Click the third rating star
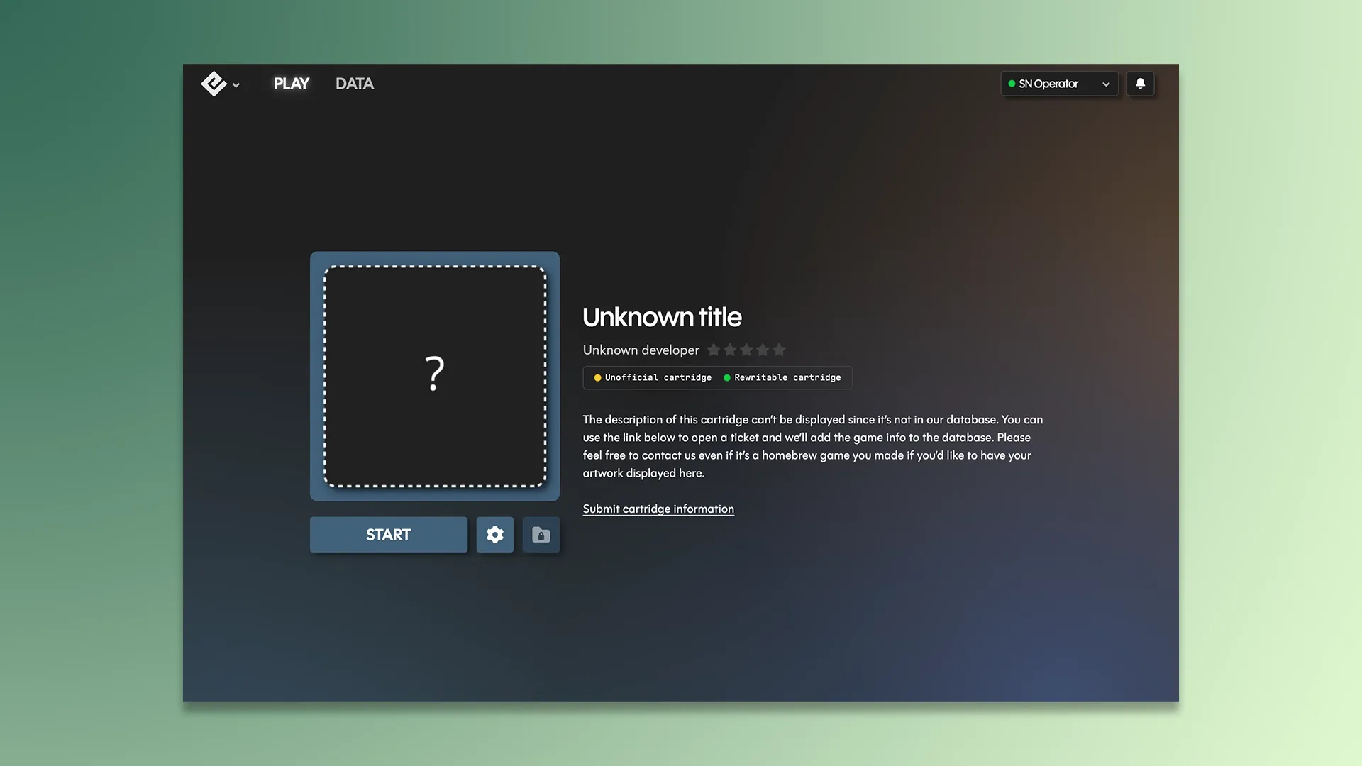Image resolution: width=1362 pixels, height=766 pixels. [x=746, y=350]
